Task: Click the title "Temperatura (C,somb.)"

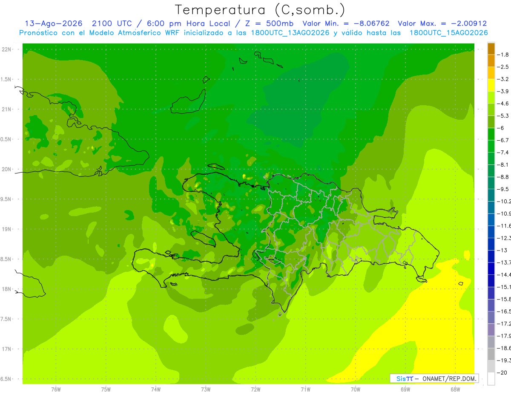Action: 260,10
